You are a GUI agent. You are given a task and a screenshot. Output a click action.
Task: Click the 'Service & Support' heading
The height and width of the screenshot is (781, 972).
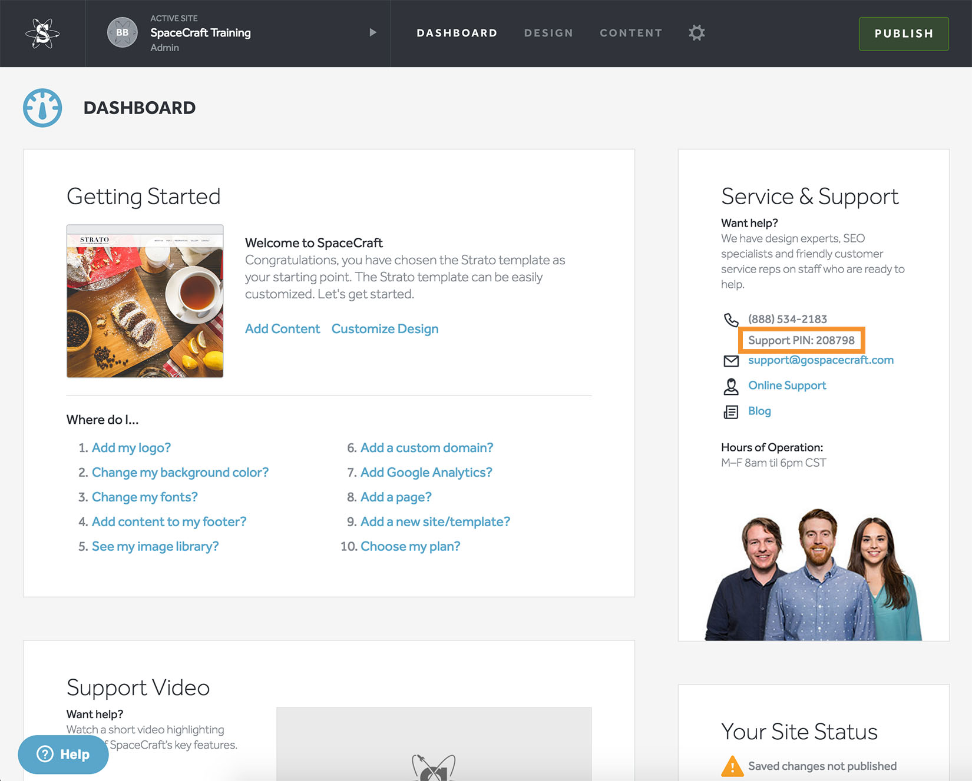[810, 197]
